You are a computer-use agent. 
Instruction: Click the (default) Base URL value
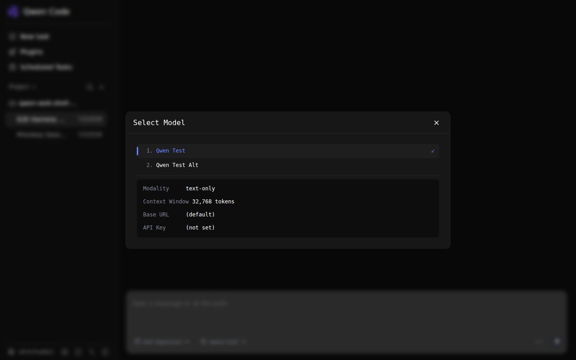pyautogui.click(x=200, y=215)
